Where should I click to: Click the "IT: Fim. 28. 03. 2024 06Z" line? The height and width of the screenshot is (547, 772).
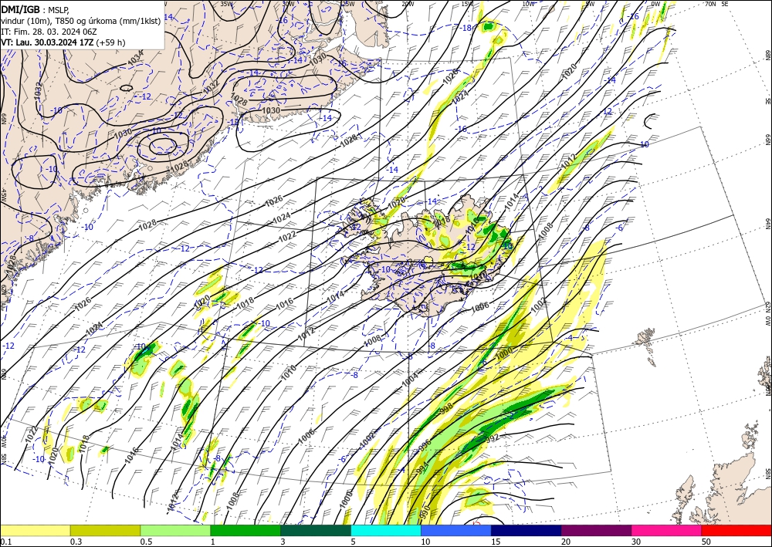pos(49,32)
